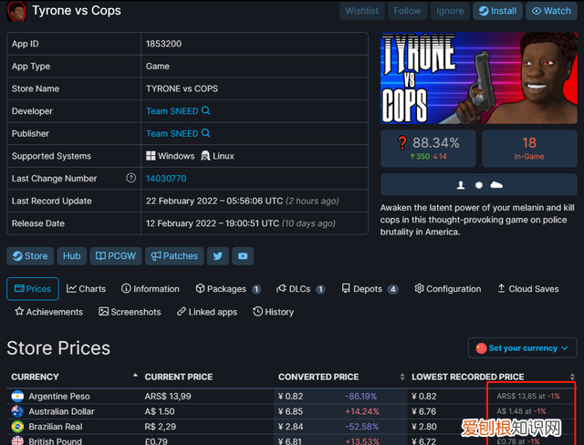
Task: Switch to the Charts tab
Action: (x=86, y=289)
